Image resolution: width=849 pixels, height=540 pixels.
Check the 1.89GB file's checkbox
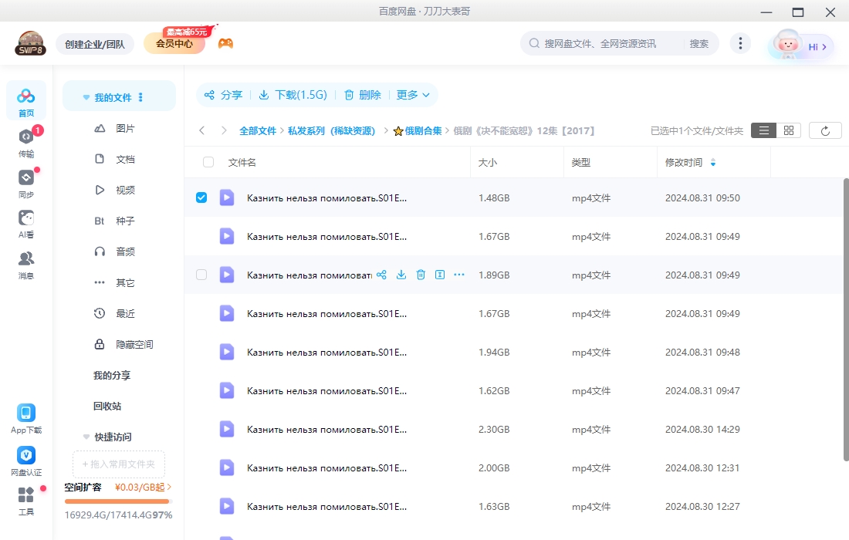pos(201,274)
